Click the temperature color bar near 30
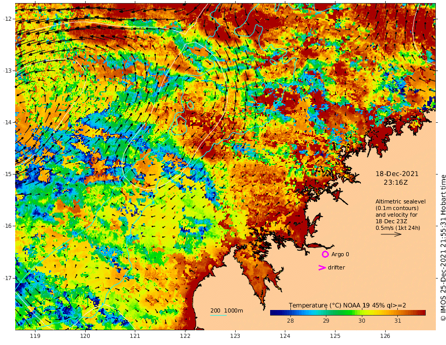The height and width of the screenshot is (345, 446). click(362, 313)
